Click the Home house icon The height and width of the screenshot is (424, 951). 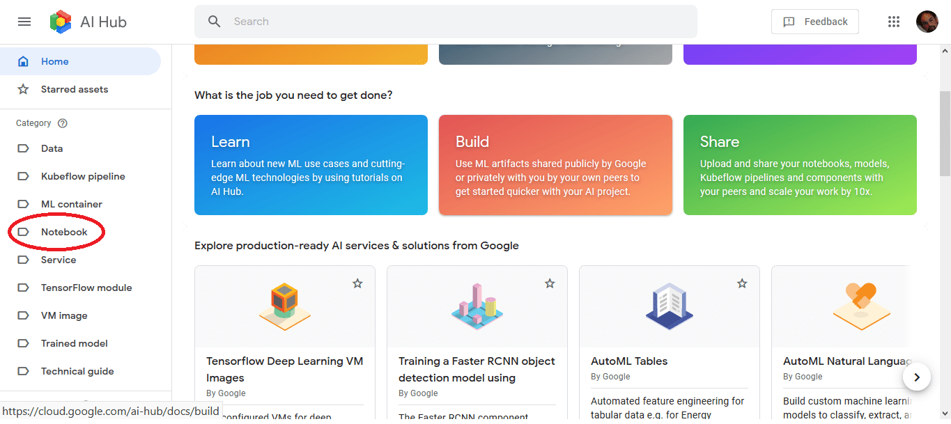pos(23,61)
